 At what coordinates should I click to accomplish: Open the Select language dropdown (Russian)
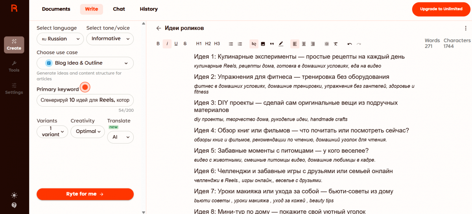click(x=60, y=39)
